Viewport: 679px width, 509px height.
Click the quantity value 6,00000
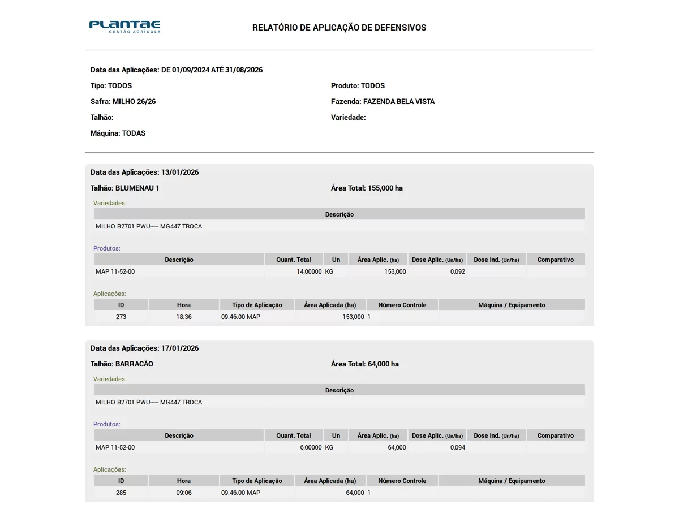[311, 447]
